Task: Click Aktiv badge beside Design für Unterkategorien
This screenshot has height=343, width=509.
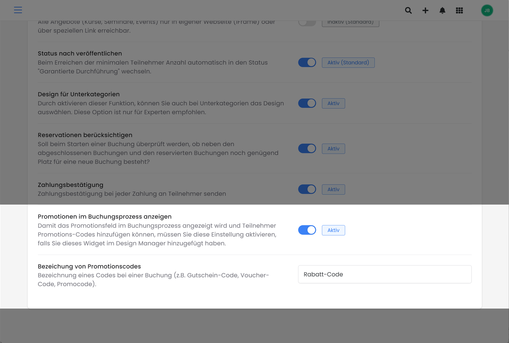Action: tap(333, 103)
